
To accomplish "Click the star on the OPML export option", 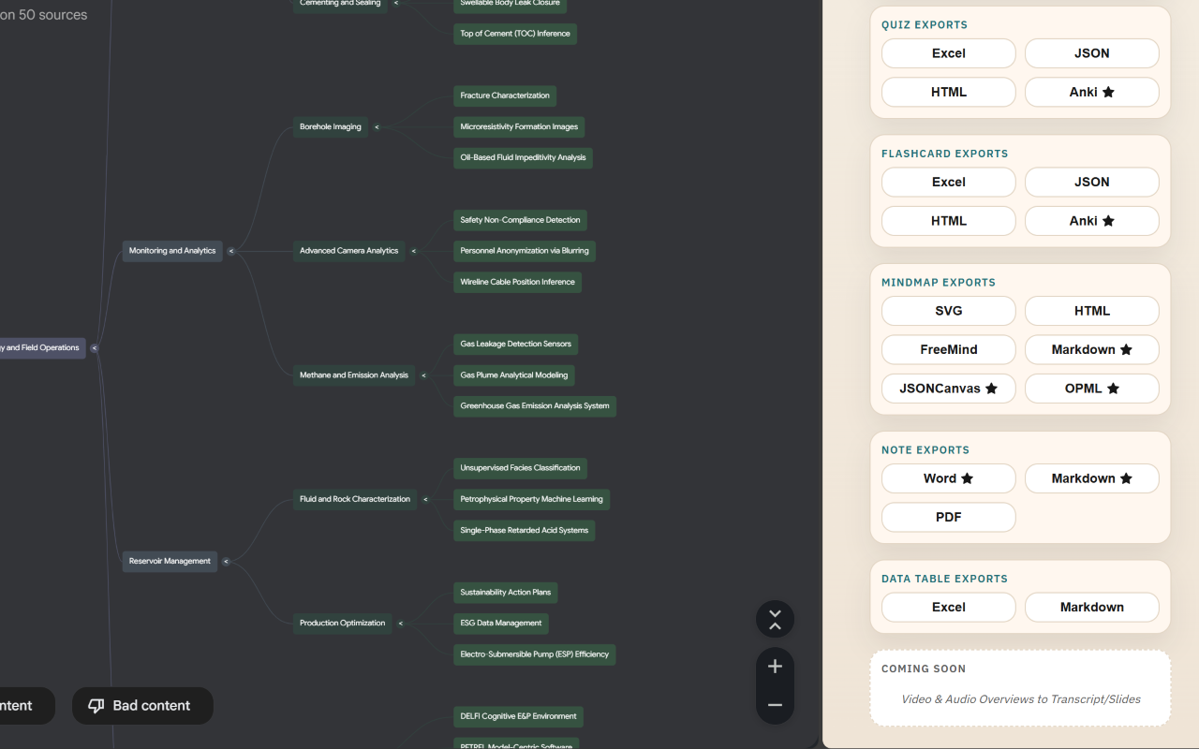I will pos(1115,389).
